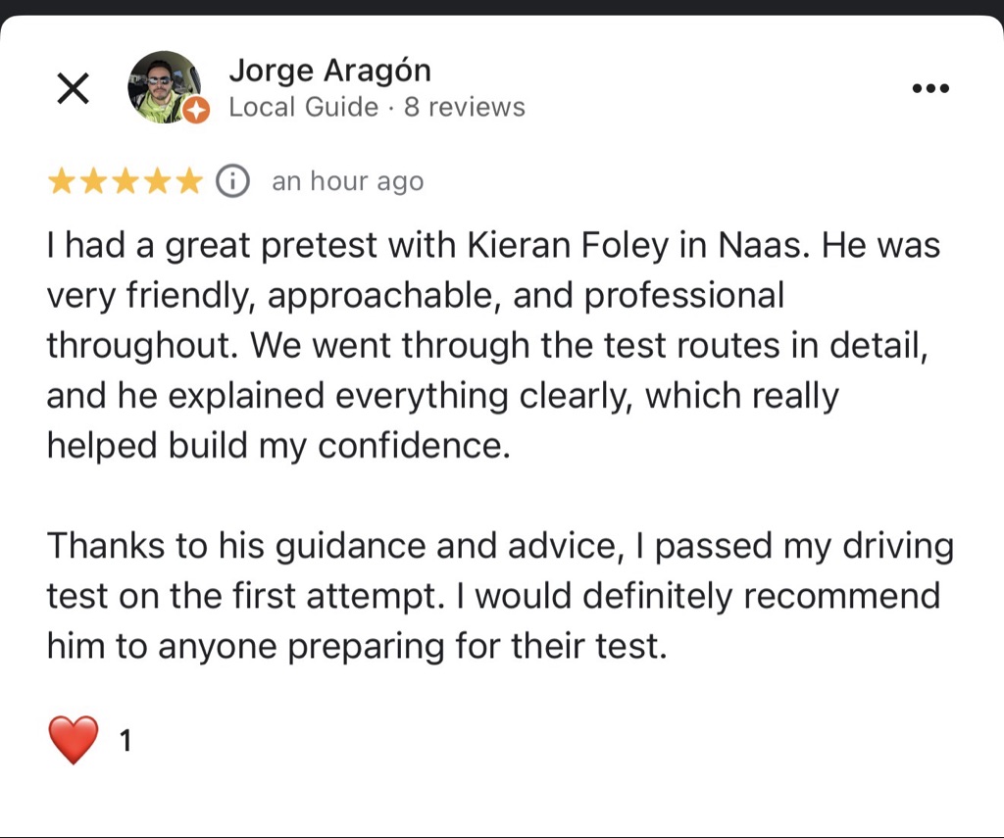The height and width of the screenshot is (838, 1004).
Task: Click the first rating star
Action: tap(62, 181)
